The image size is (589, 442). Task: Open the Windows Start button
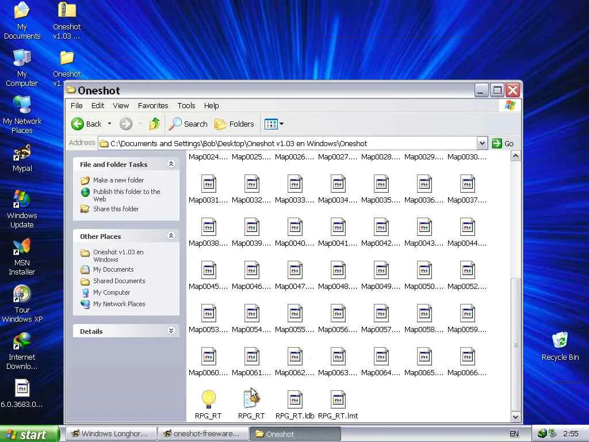coord(29,434)
